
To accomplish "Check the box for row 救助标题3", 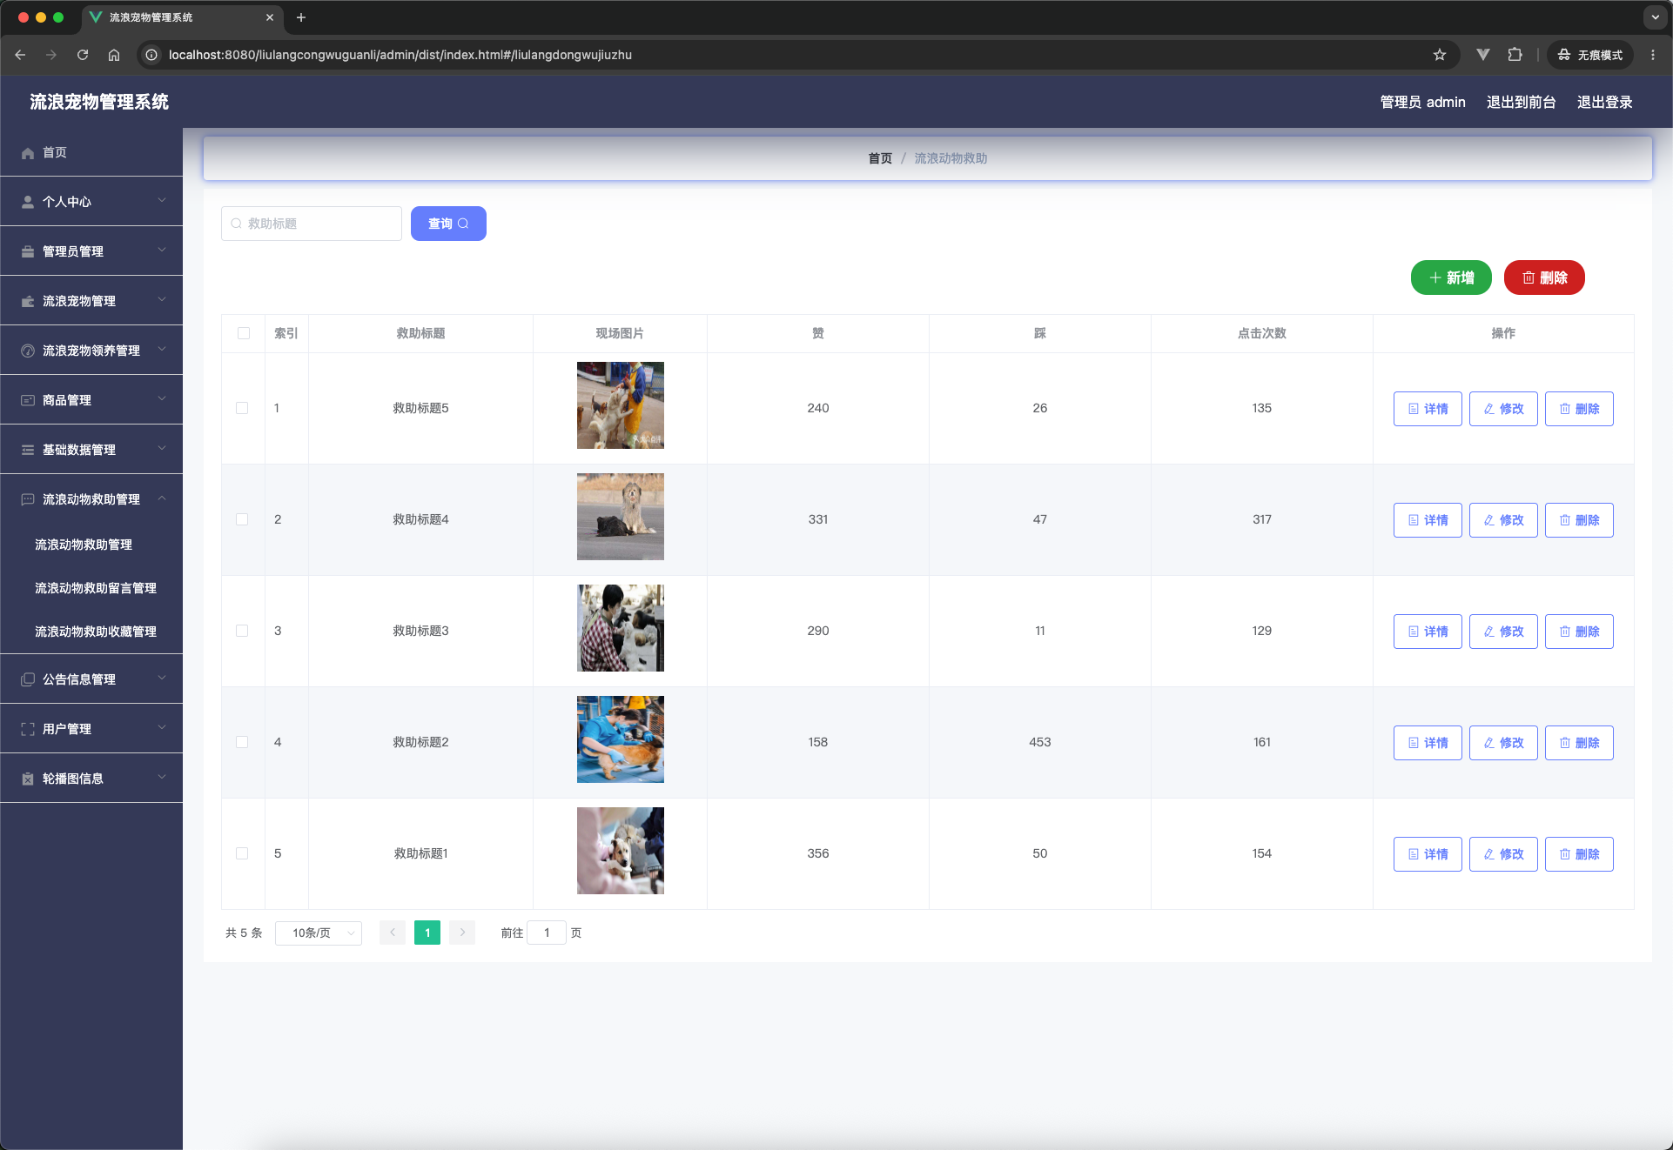I will [242, 631].
